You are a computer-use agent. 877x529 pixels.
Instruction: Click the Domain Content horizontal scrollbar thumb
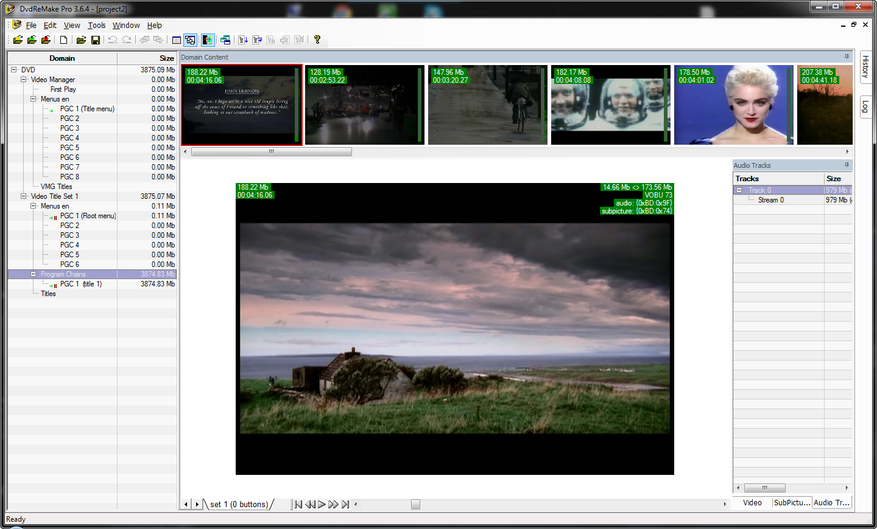[x=272, y=152]
